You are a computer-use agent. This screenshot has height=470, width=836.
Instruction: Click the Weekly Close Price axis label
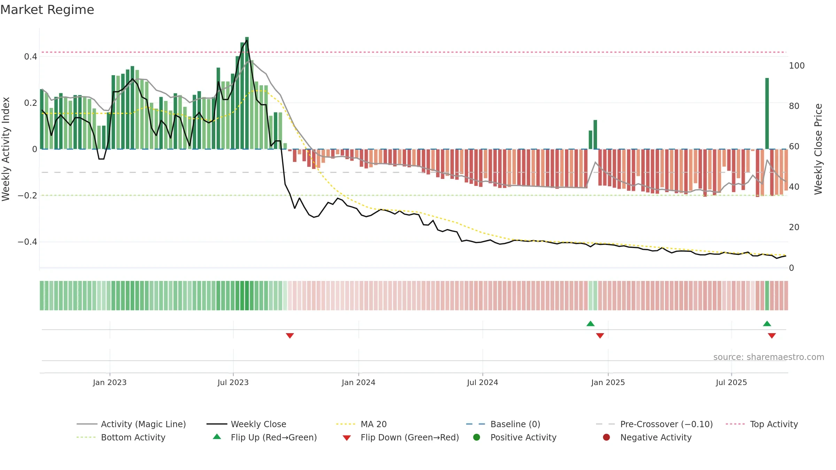(818, 149)
